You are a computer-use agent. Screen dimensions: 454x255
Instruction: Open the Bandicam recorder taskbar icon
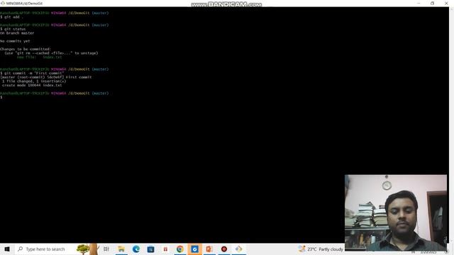pos(224,249)
